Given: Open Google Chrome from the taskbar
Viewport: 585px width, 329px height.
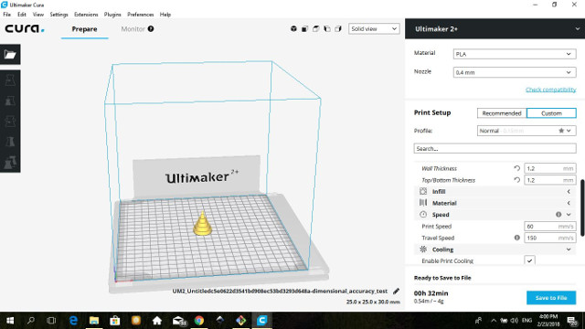Looking at the screenshot, I should [x=199, y=321].
